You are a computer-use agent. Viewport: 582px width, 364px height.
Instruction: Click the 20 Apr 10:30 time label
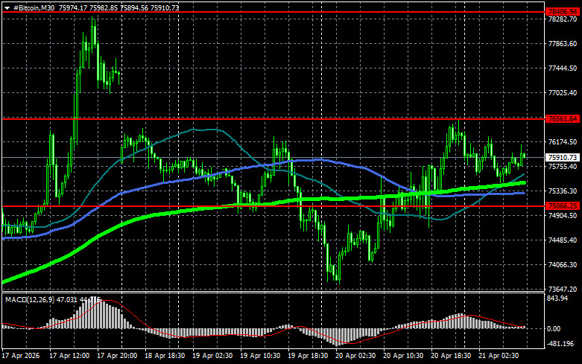coord(403,356)
